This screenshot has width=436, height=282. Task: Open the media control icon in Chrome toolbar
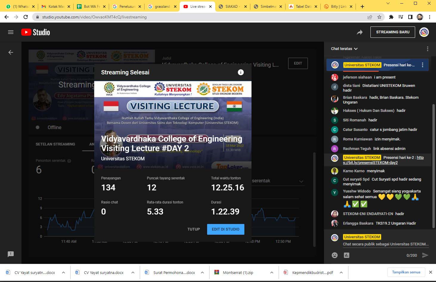(401, 17)
